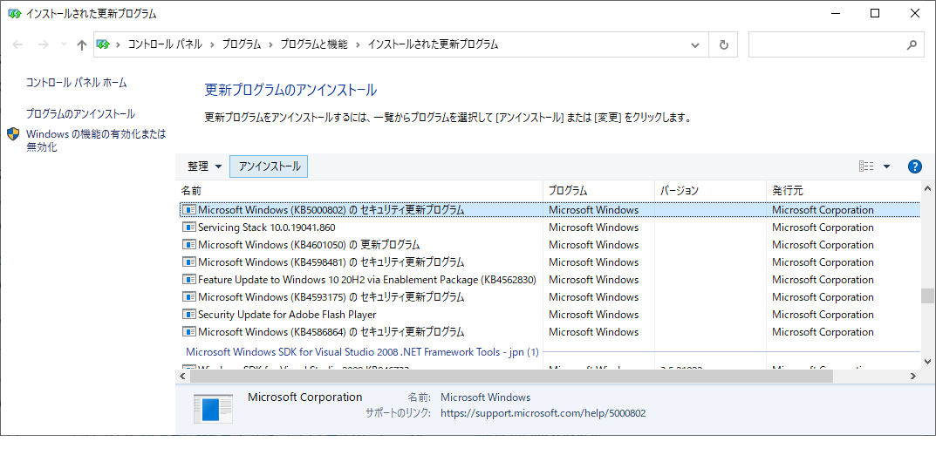The width and height of the screenshot is (936, 455).
Task: Click the refresh button beside address bar
Action: pyautogui.click(x=723, y=44)
